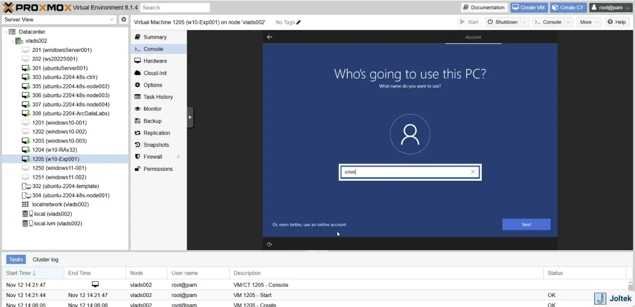The height and width of the screenshot is (307, 635).
Task: Click the Start VM button
Action: click(x=469, y=22)
